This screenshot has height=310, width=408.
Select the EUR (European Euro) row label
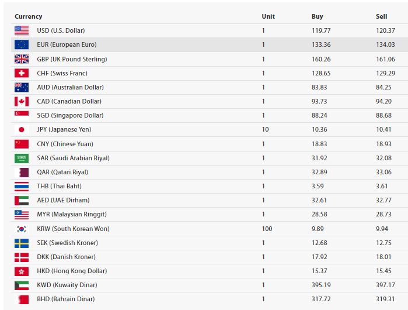click(67, 44)
